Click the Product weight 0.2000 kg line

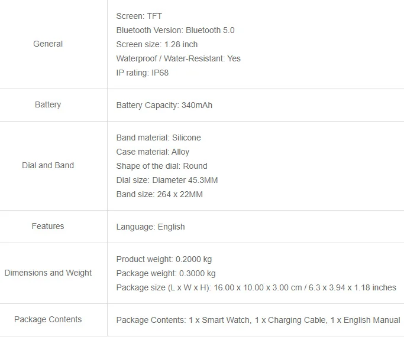pos(164,259)
